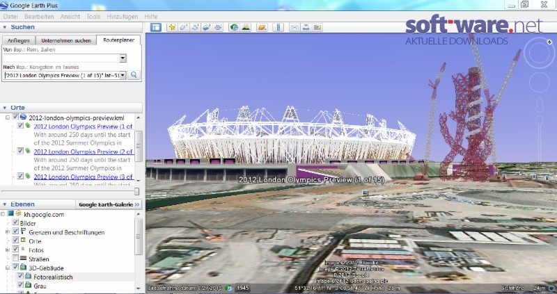This screenshot has height=294, width=557.
Task: Print the current view icon
Action: tap(306, 27)
